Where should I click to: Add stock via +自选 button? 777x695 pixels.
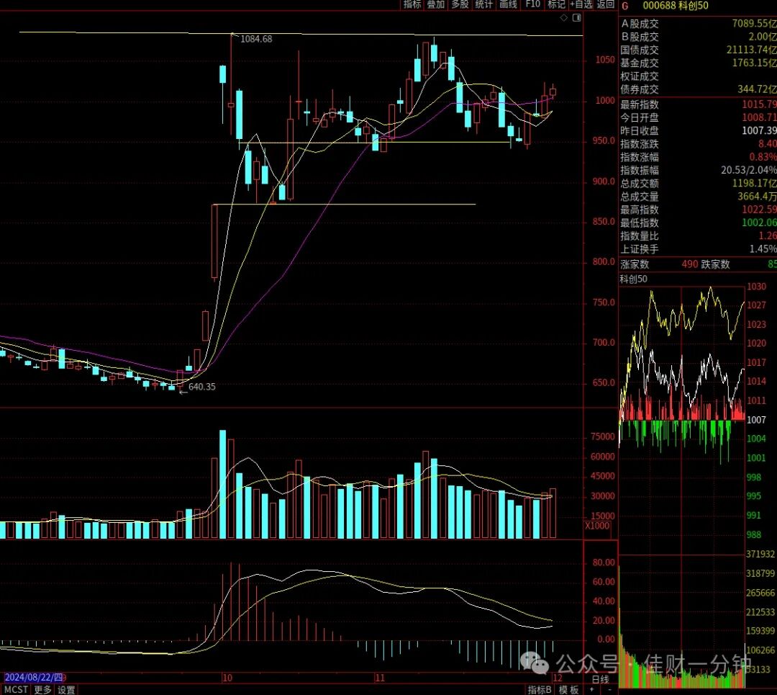(x=581, y=4)
